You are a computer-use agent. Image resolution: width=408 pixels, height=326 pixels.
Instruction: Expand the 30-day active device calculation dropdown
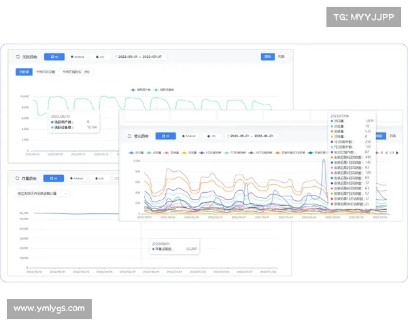[x=42, y=194]
